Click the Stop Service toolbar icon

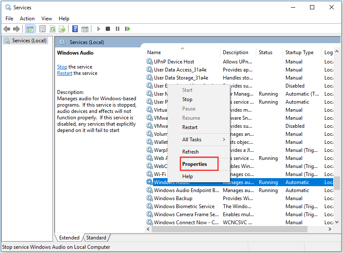pos(108,29)
